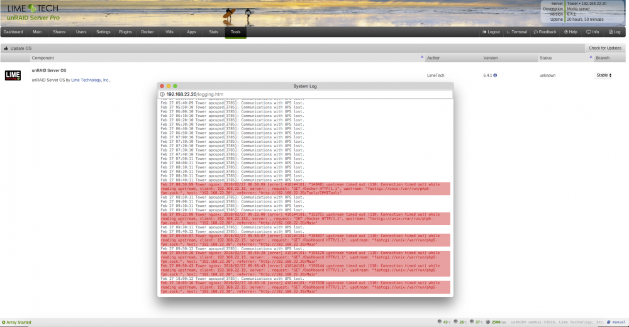Maximize the System Log window
The width and height of the screenshot is (629, 327).
(175, 86)
